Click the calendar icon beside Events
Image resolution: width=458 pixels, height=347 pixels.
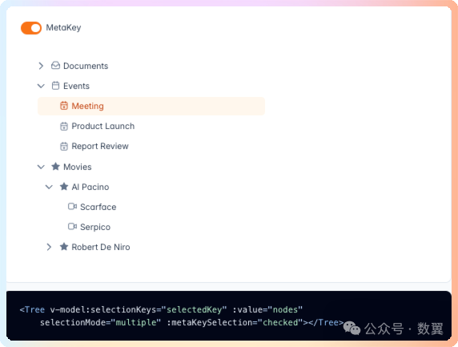[x=55, y=86]
